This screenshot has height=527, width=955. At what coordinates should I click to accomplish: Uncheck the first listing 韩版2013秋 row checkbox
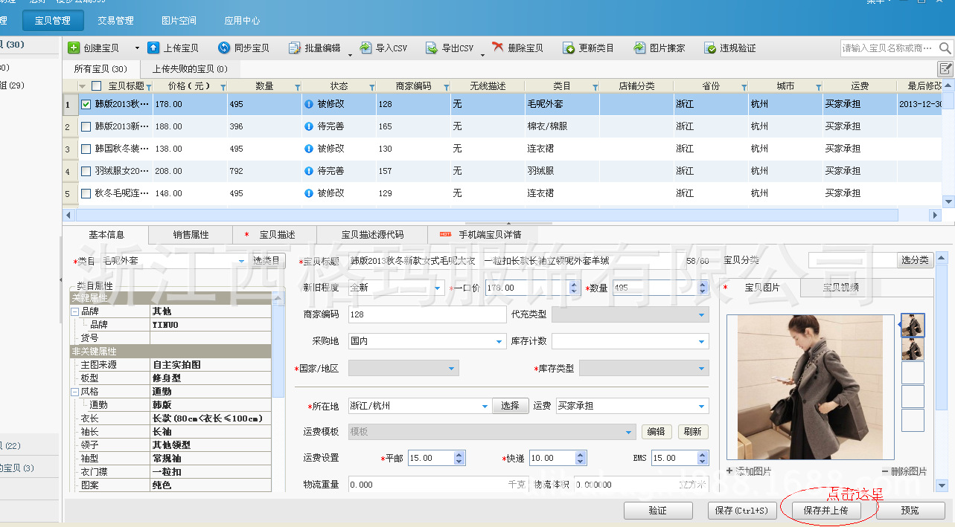click(x=84, y=104)
